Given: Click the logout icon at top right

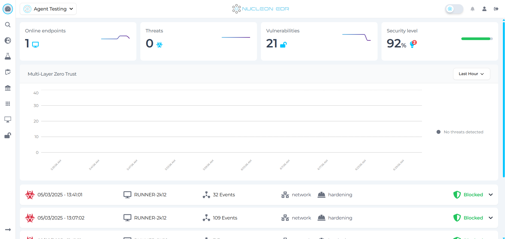Looking at the screenshot, I should (496, 9).
